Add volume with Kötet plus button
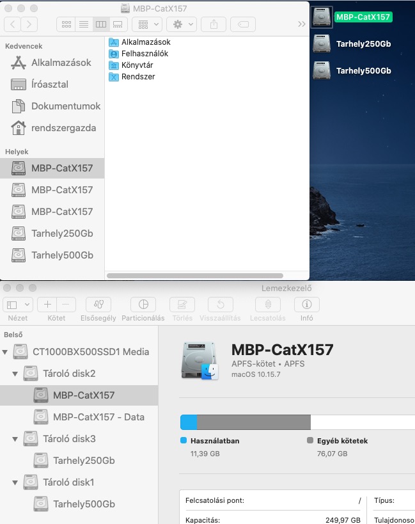 (x=47, y=305)
